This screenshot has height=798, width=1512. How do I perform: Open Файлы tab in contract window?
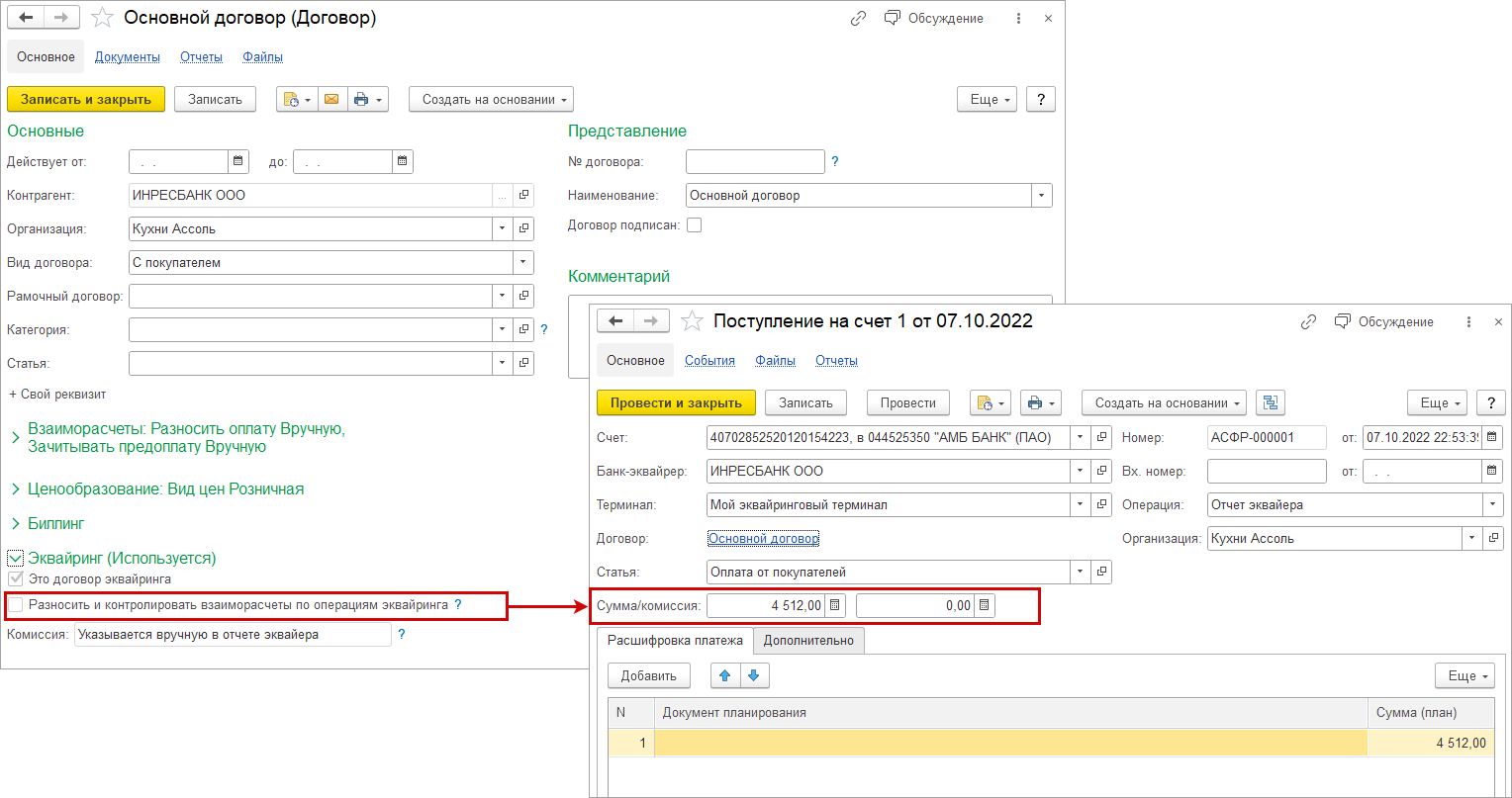pos(262,57)
